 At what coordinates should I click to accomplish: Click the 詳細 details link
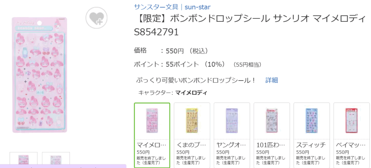[272, 80]
